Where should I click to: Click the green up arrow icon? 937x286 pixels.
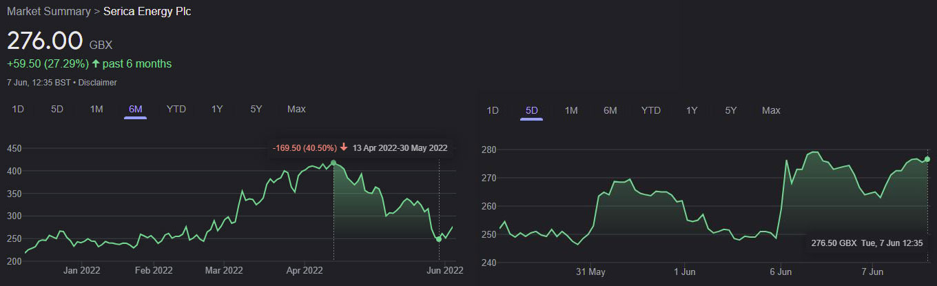coord(96,64)
